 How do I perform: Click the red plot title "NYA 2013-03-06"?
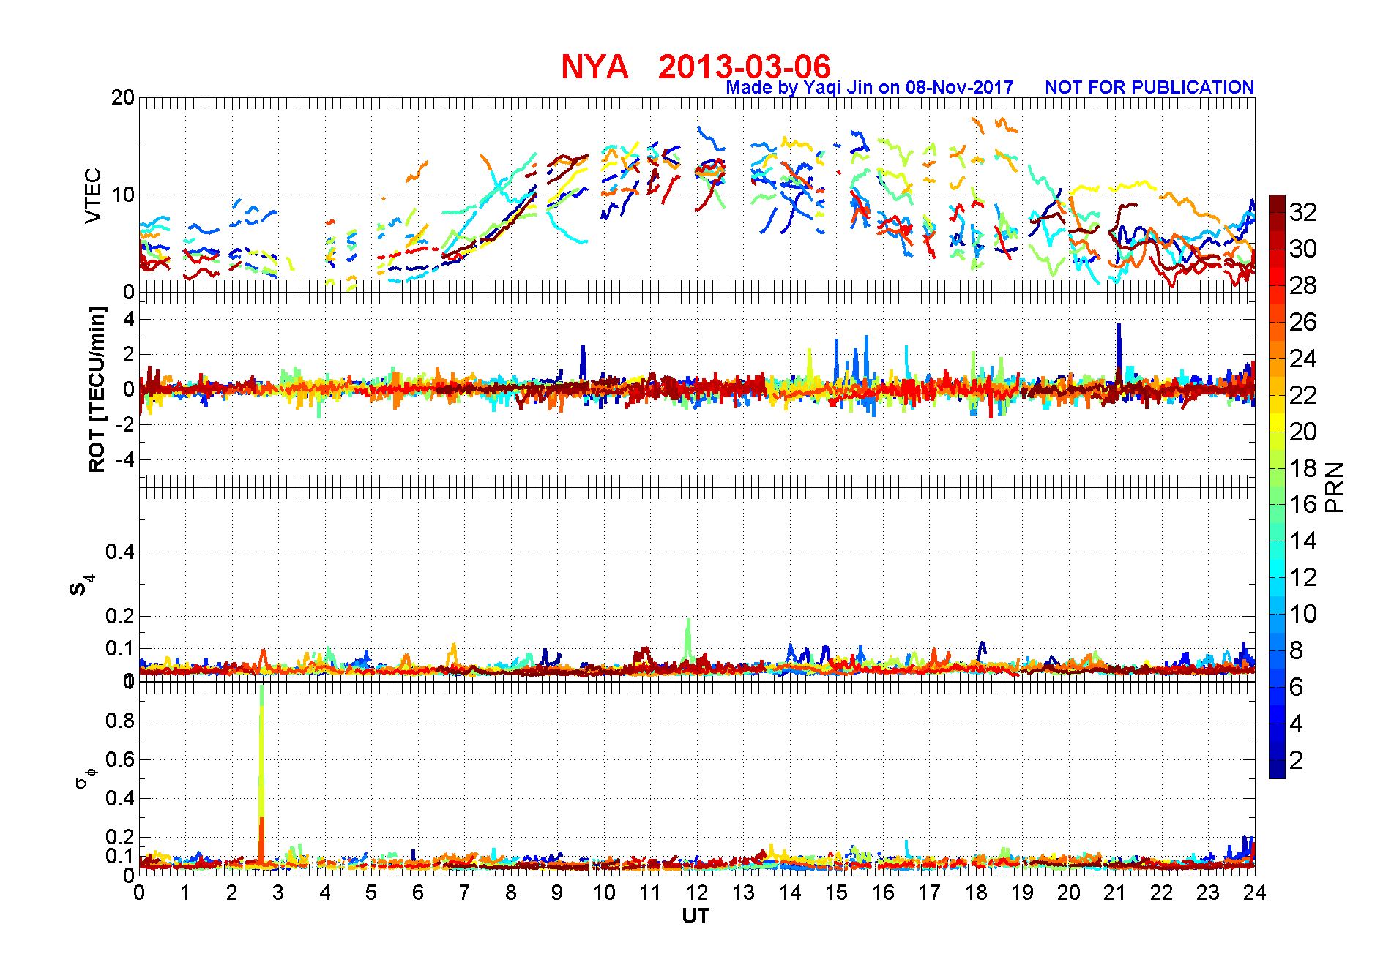coord(696,67)
